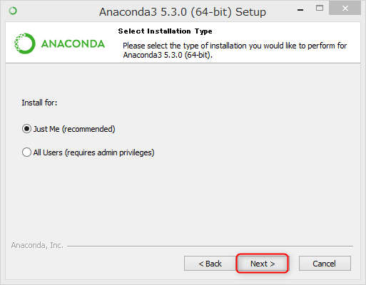This screenshot has width=366, height=285.
Task: Click the ANACONDA wordmark in the header
Action: click(73, 44)
